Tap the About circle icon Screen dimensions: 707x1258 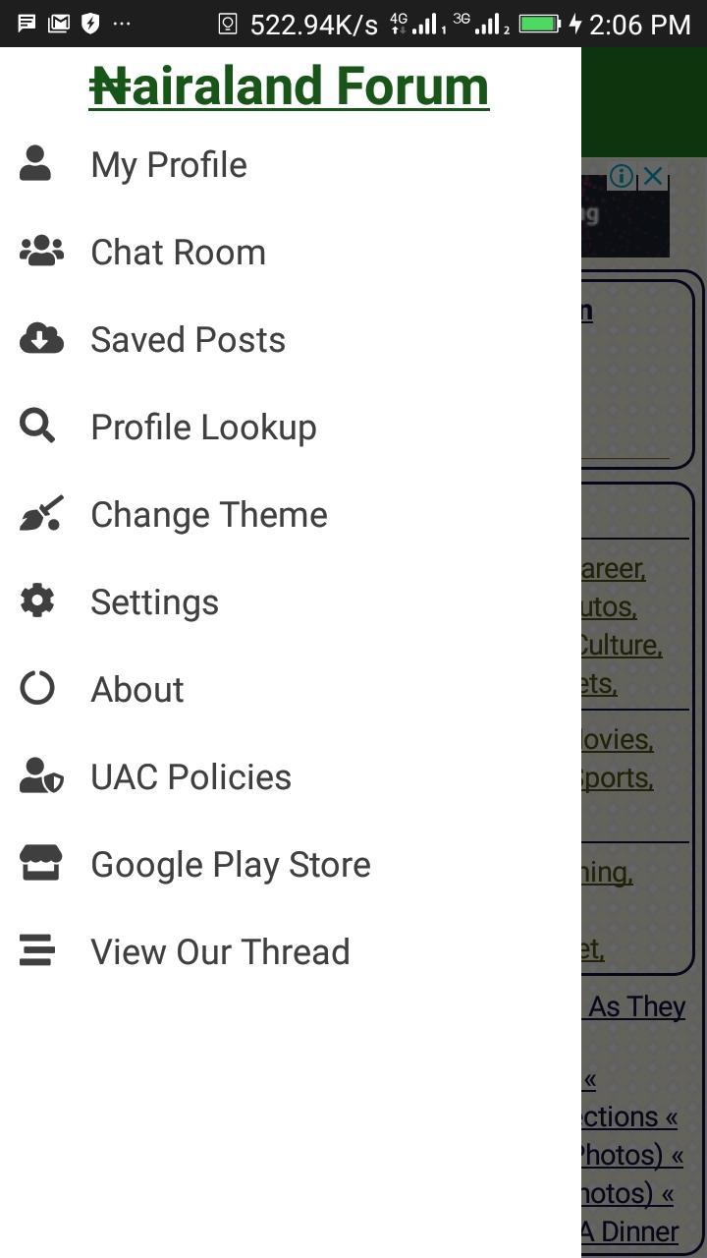[37, 688]
